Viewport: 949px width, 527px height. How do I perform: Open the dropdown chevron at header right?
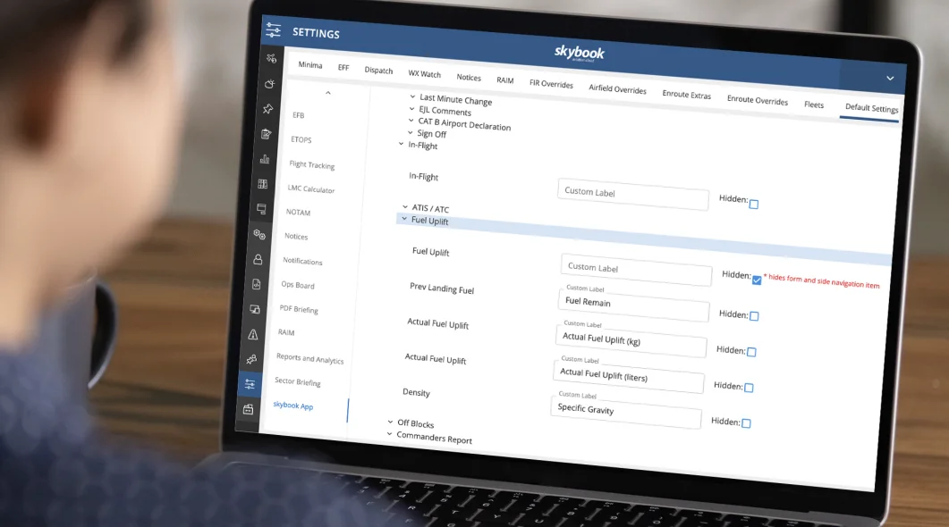pyautogui.click(x=890, y=78)
